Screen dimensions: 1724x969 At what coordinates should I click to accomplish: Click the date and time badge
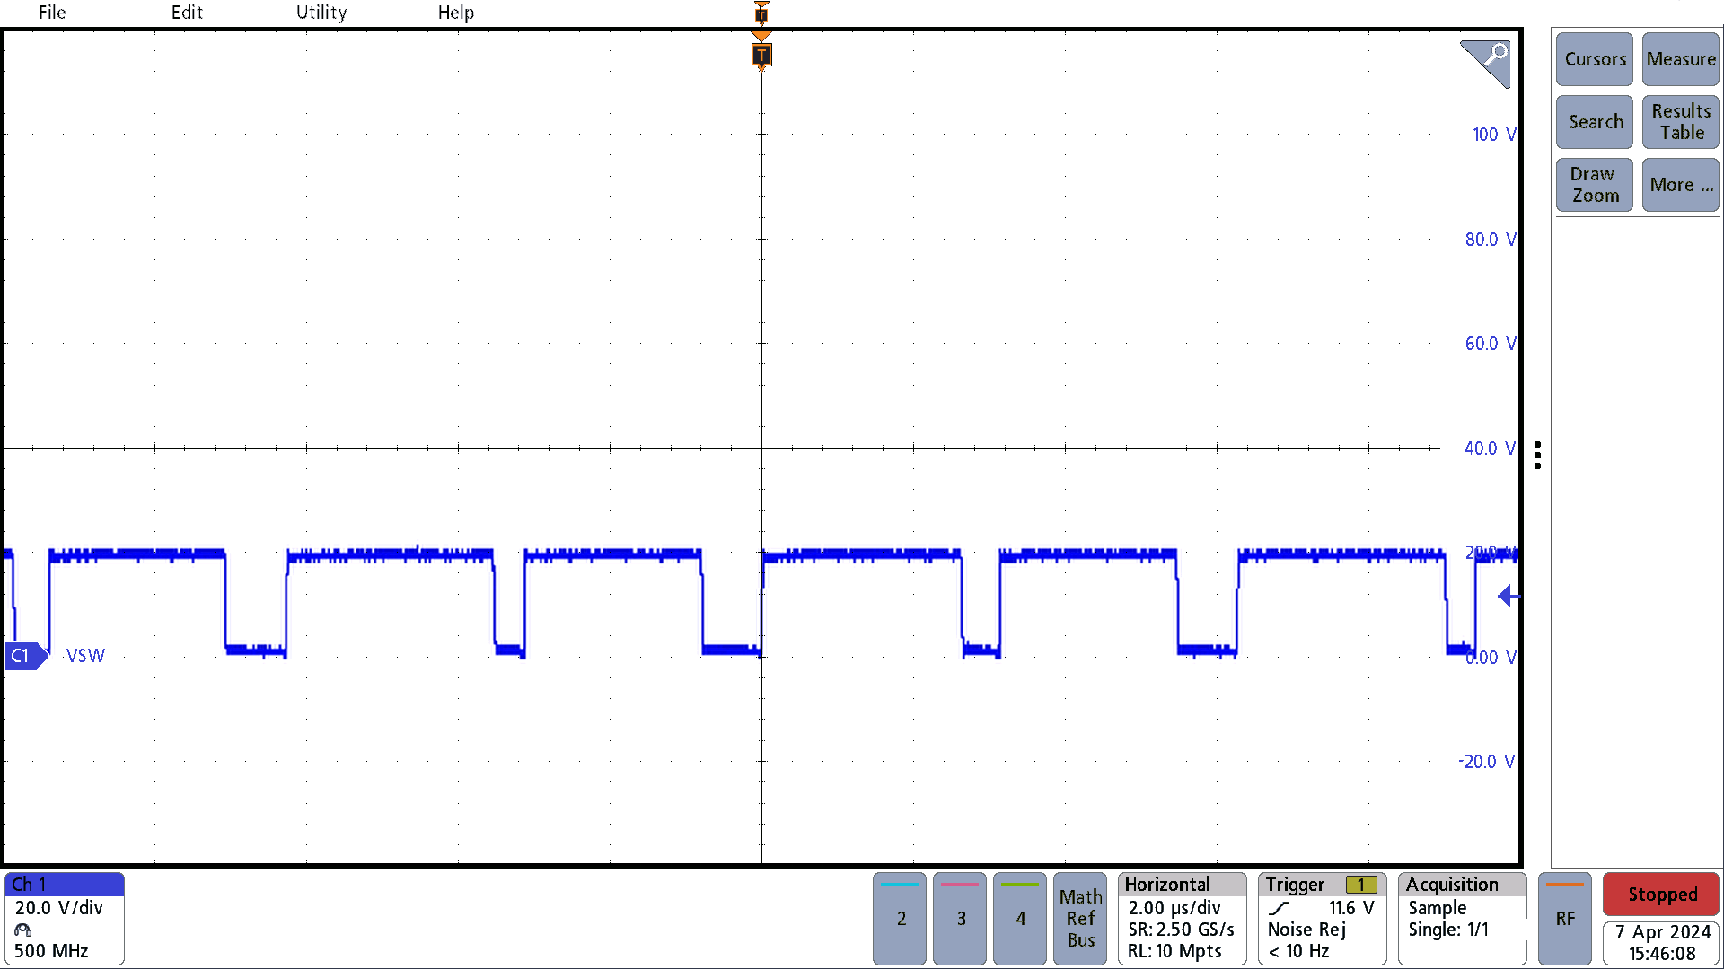1661,943
